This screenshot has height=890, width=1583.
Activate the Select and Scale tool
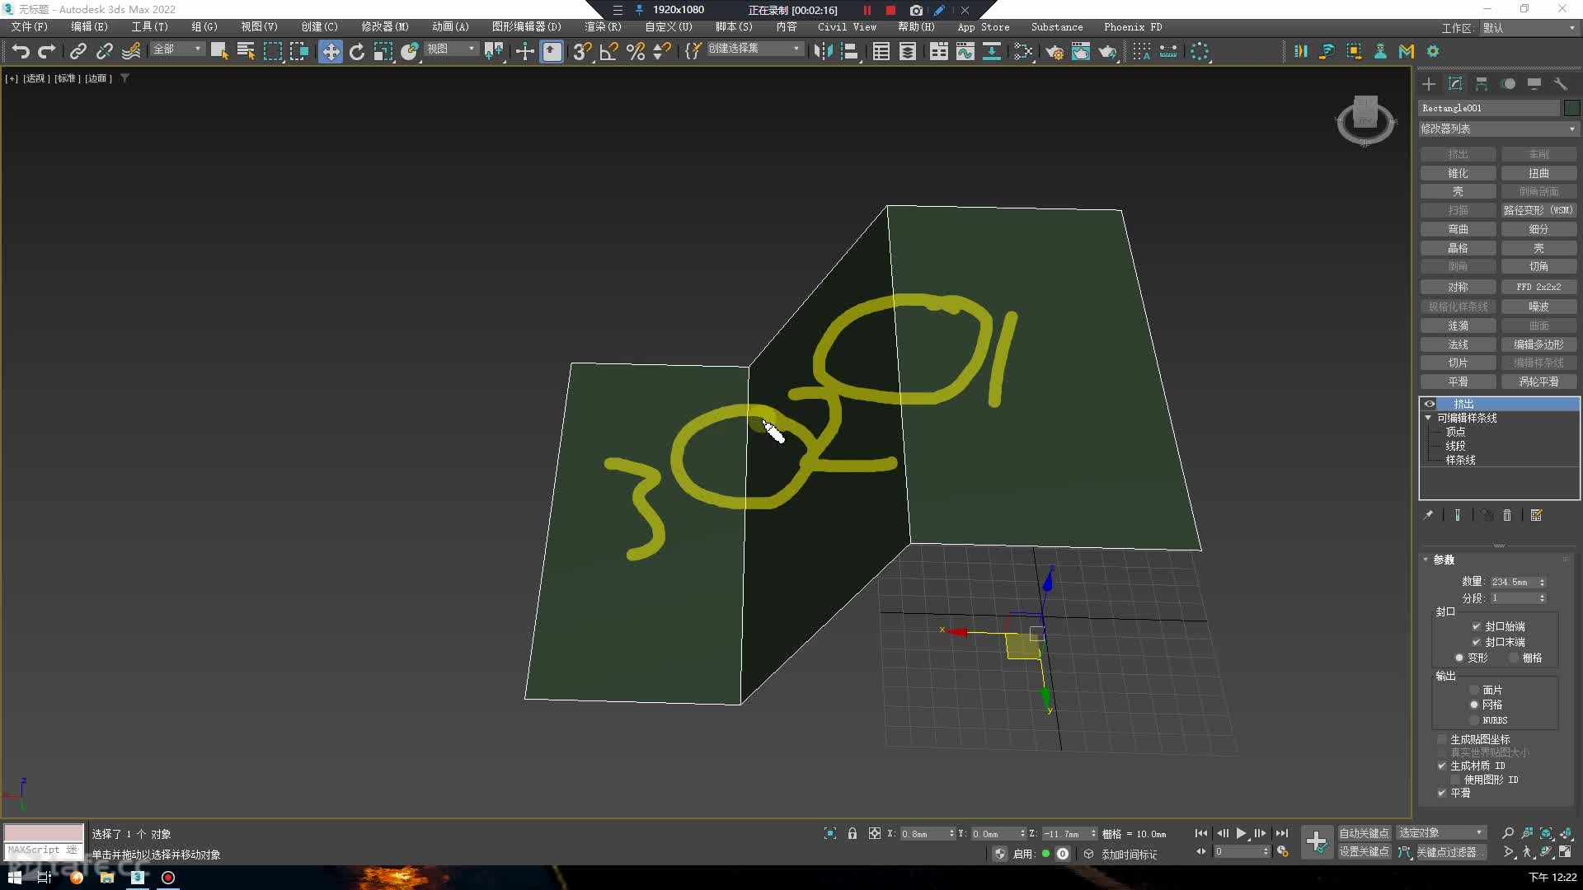pos(383,51)
